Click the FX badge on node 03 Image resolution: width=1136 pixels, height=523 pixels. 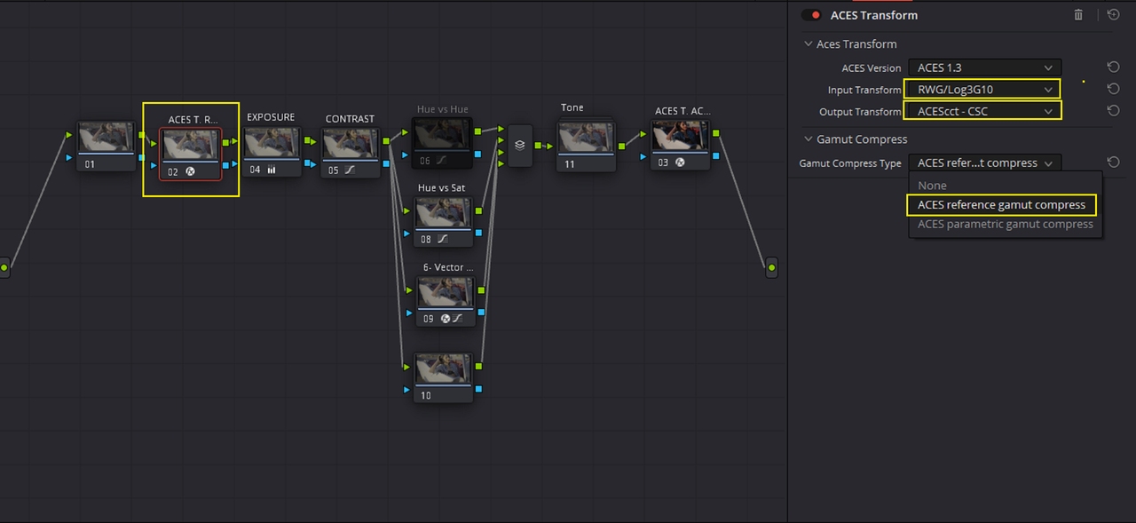click(x=680, y=163)
